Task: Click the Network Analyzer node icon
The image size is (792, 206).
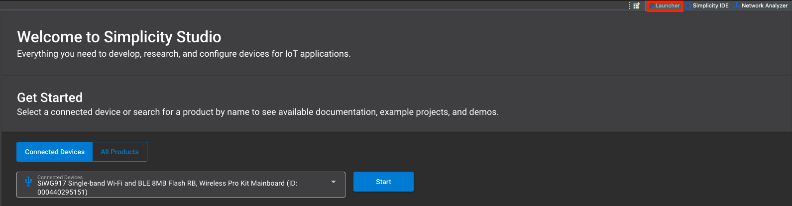Action: coord(736,6)
